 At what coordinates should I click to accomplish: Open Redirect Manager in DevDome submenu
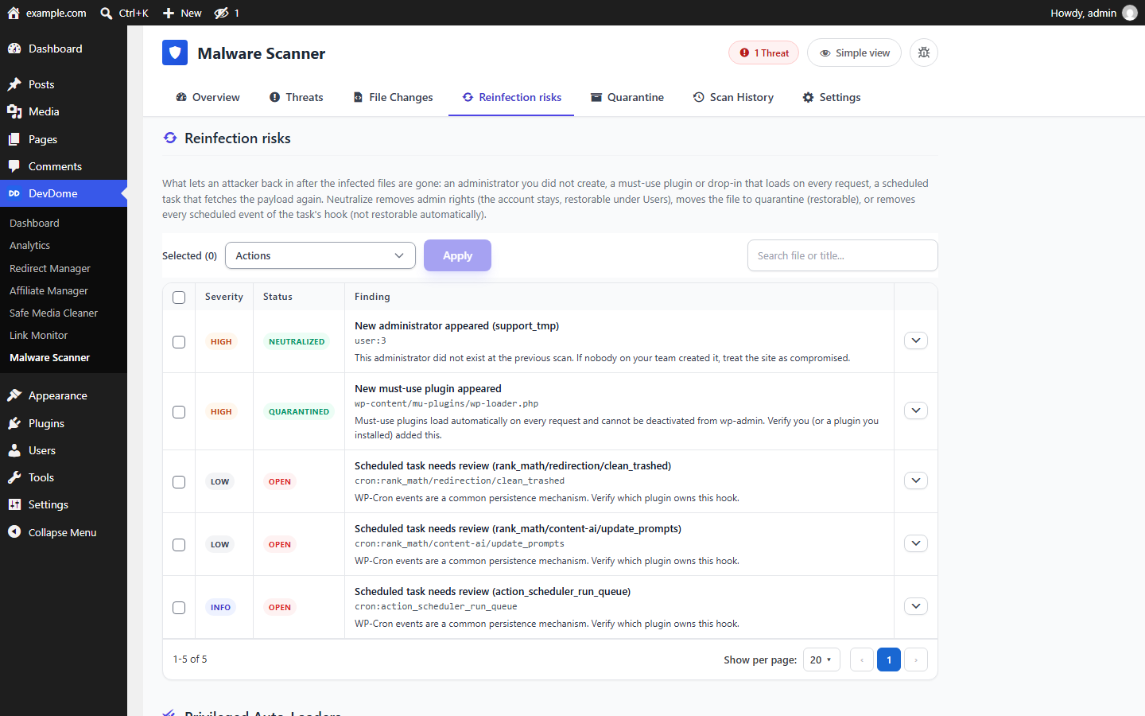click(x=50, y=268)
